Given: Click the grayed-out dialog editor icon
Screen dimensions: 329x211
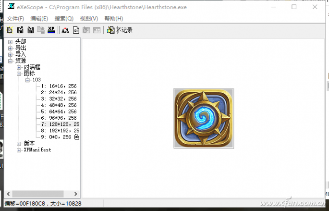Looking at the screenshot, I should coord(86,30).
